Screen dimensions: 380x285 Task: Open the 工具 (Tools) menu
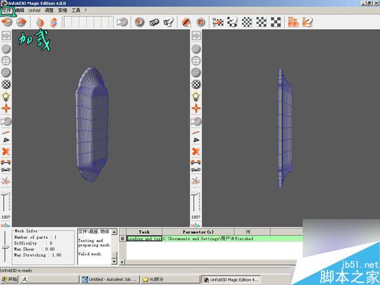[75, 10]
